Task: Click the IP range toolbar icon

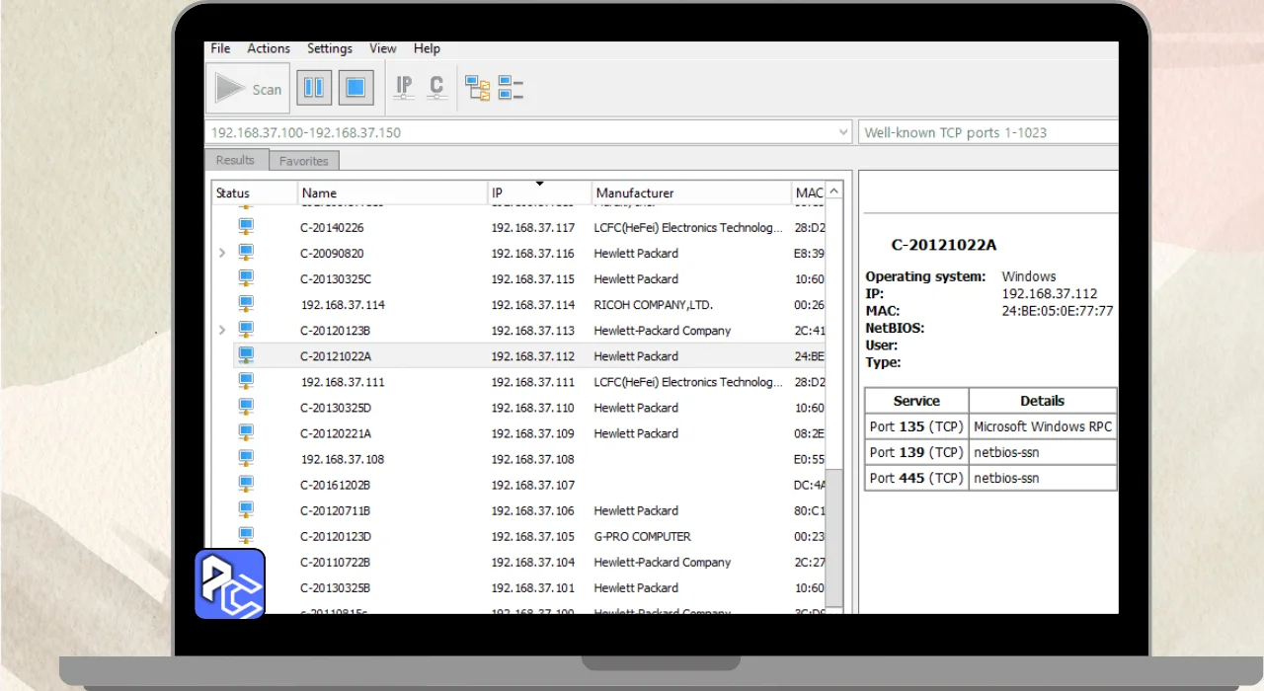Action: pos(404,88)
